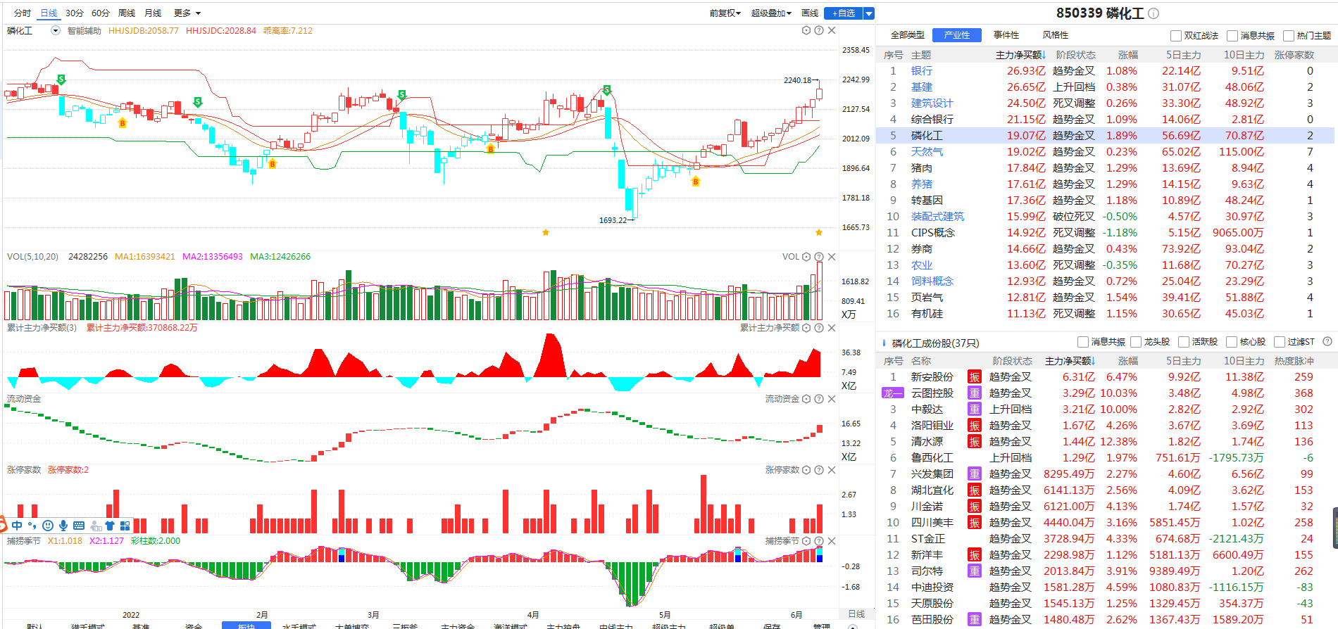1338x629 pixels.
Task: Close the 涨停家数 indicator panel
Action: pos(832,470)
